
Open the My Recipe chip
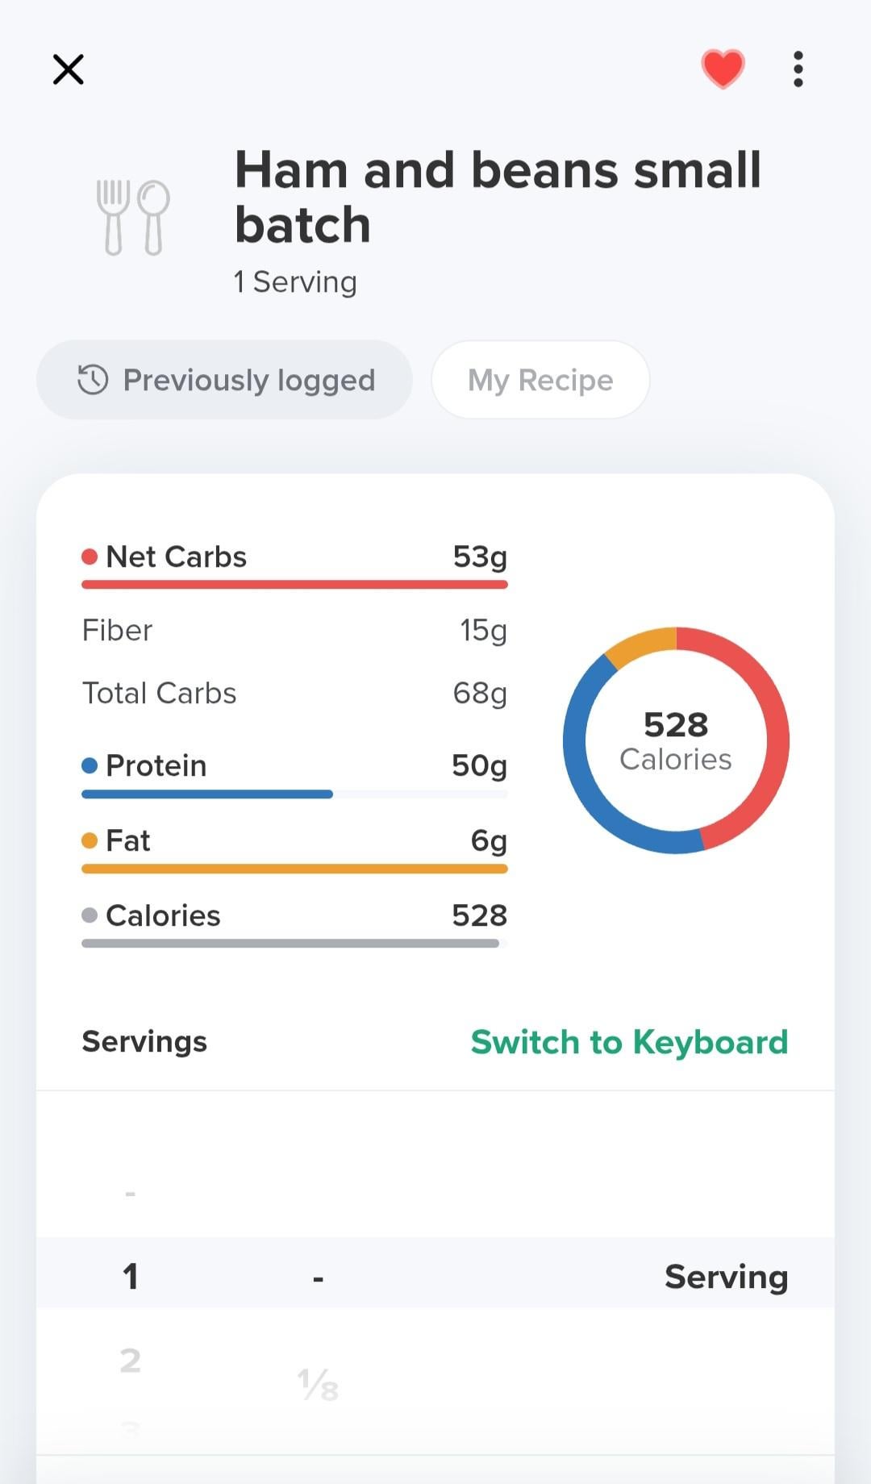point(540,380)
